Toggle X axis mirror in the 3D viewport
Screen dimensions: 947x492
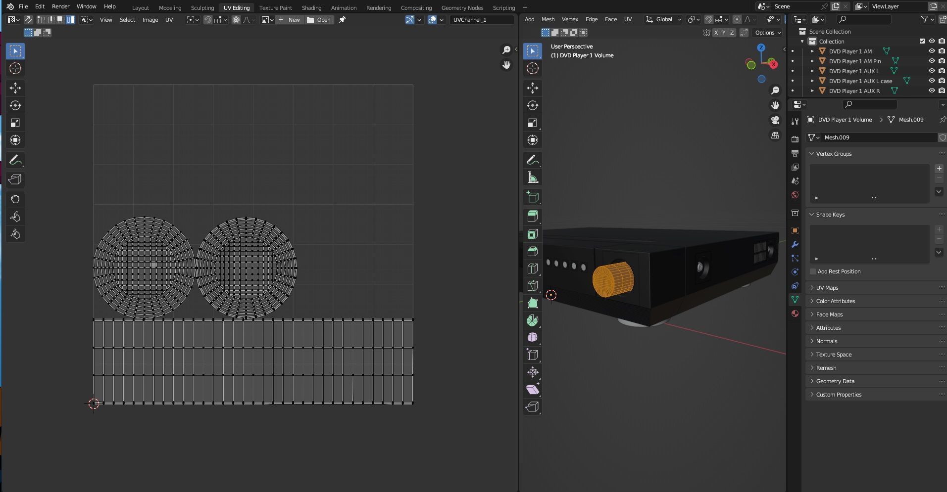coord(716,33)
